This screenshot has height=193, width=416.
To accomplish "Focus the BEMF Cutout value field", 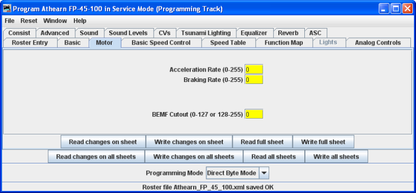I will tap(254, 114).
